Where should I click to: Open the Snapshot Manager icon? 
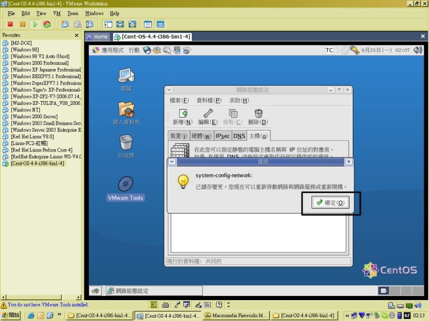(x=90, y=24)
